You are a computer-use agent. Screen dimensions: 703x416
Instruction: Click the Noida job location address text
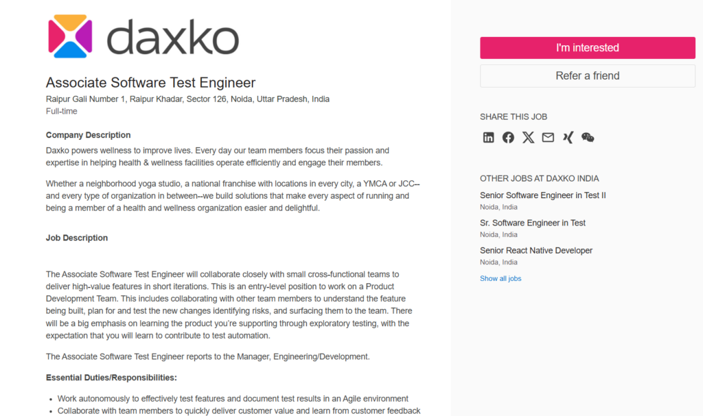tap(187, 99)
